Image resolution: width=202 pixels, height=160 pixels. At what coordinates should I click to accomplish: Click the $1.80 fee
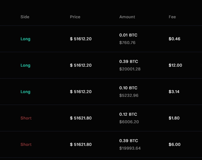click(x=174, y=118)
